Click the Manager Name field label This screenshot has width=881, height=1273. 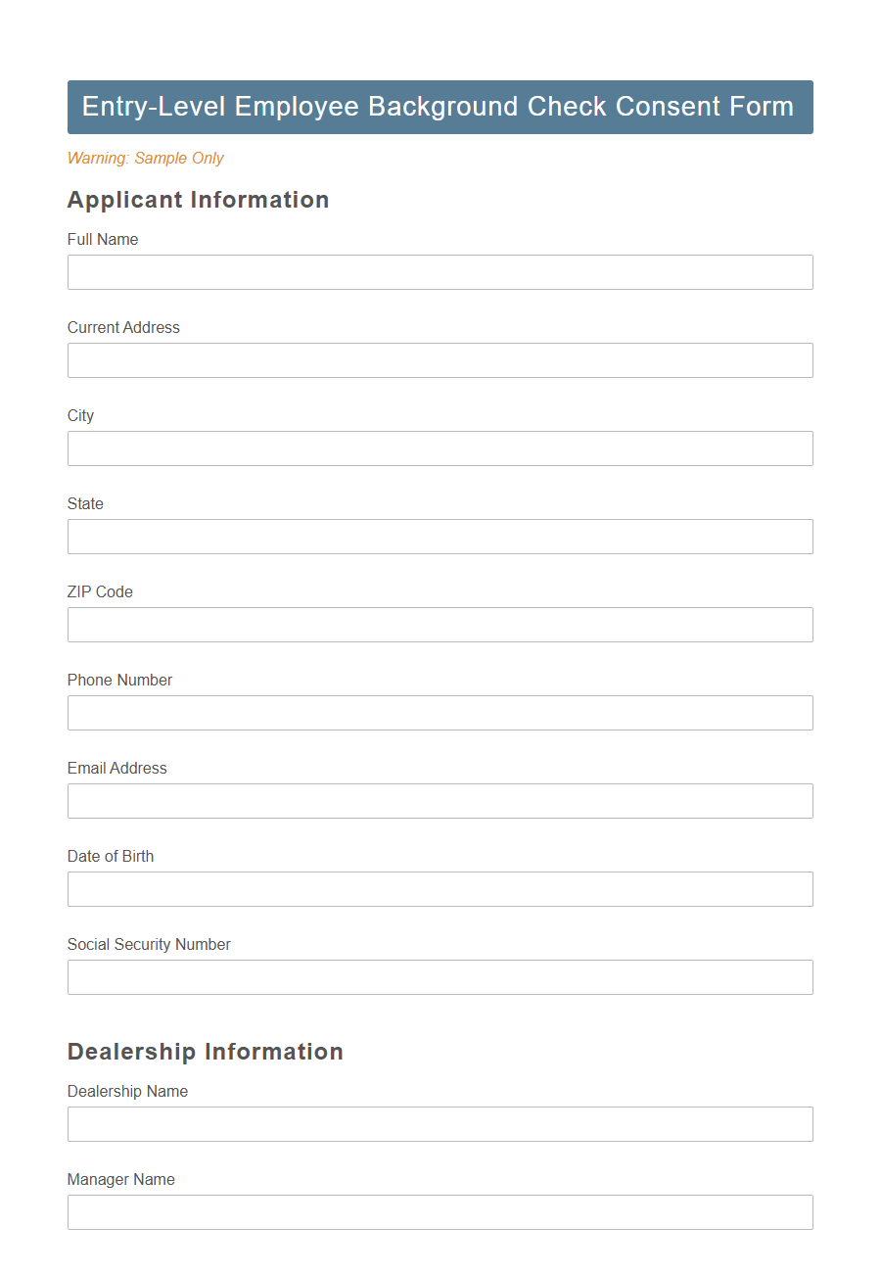[121, 1179]
